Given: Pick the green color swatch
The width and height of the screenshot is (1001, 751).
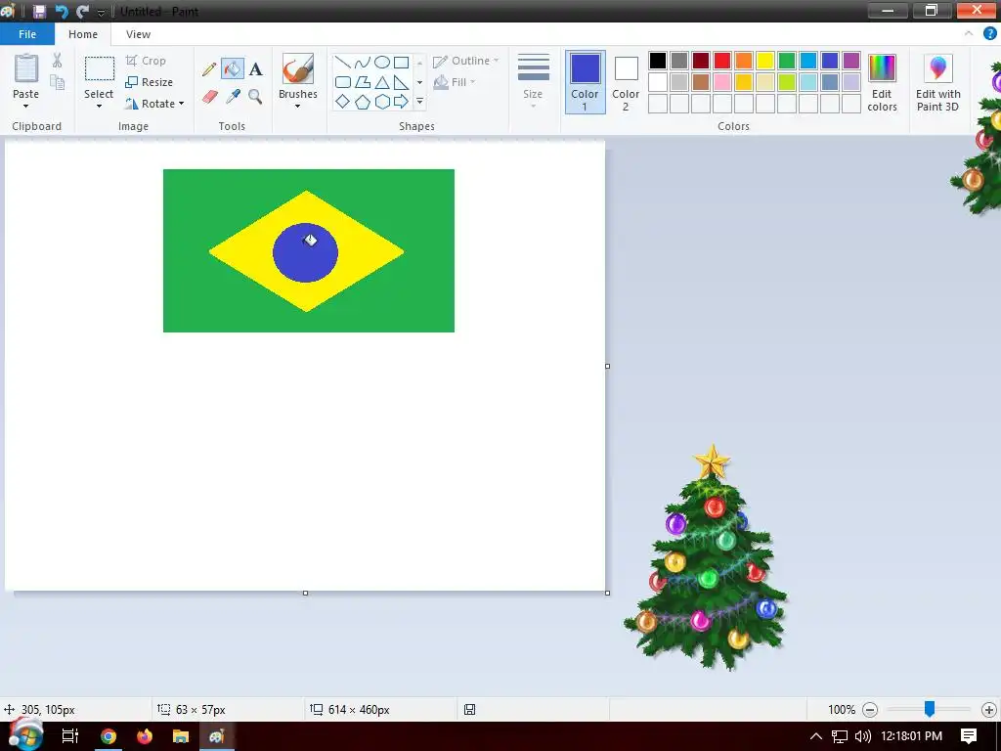Looking at the screenshot, I should pyautogui.click(x=787, y=61).
